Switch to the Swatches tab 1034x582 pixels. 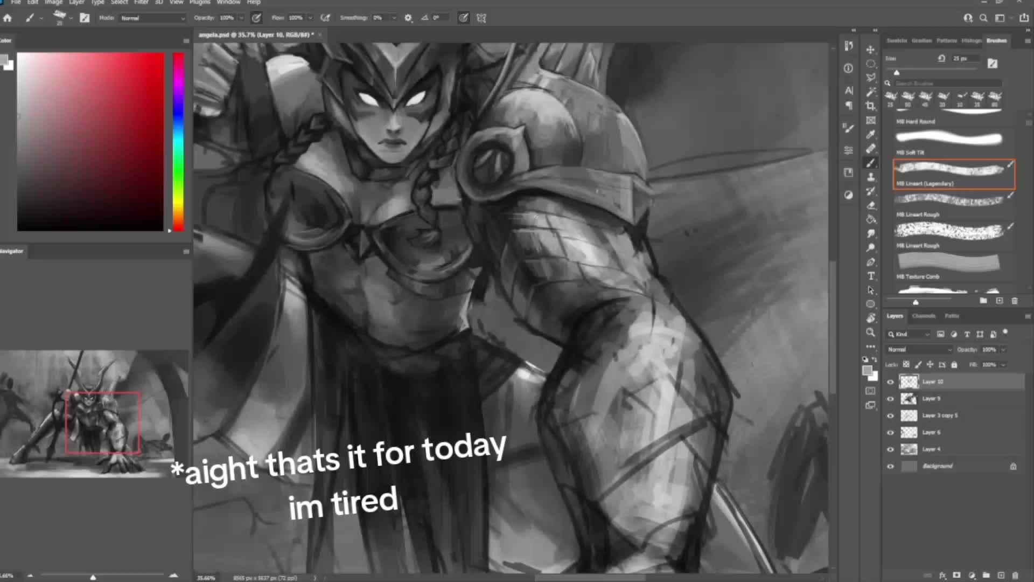click(897, 40)
